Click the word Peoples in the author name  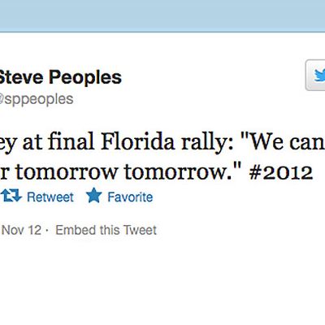85,78
